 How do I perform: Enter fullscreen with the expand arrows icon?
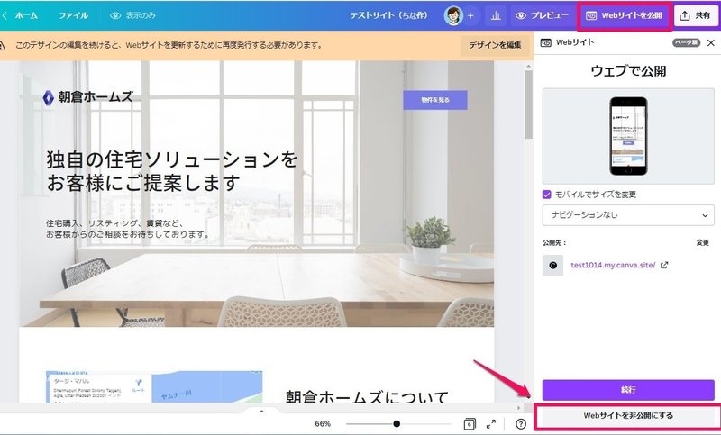tap(491, 424)
